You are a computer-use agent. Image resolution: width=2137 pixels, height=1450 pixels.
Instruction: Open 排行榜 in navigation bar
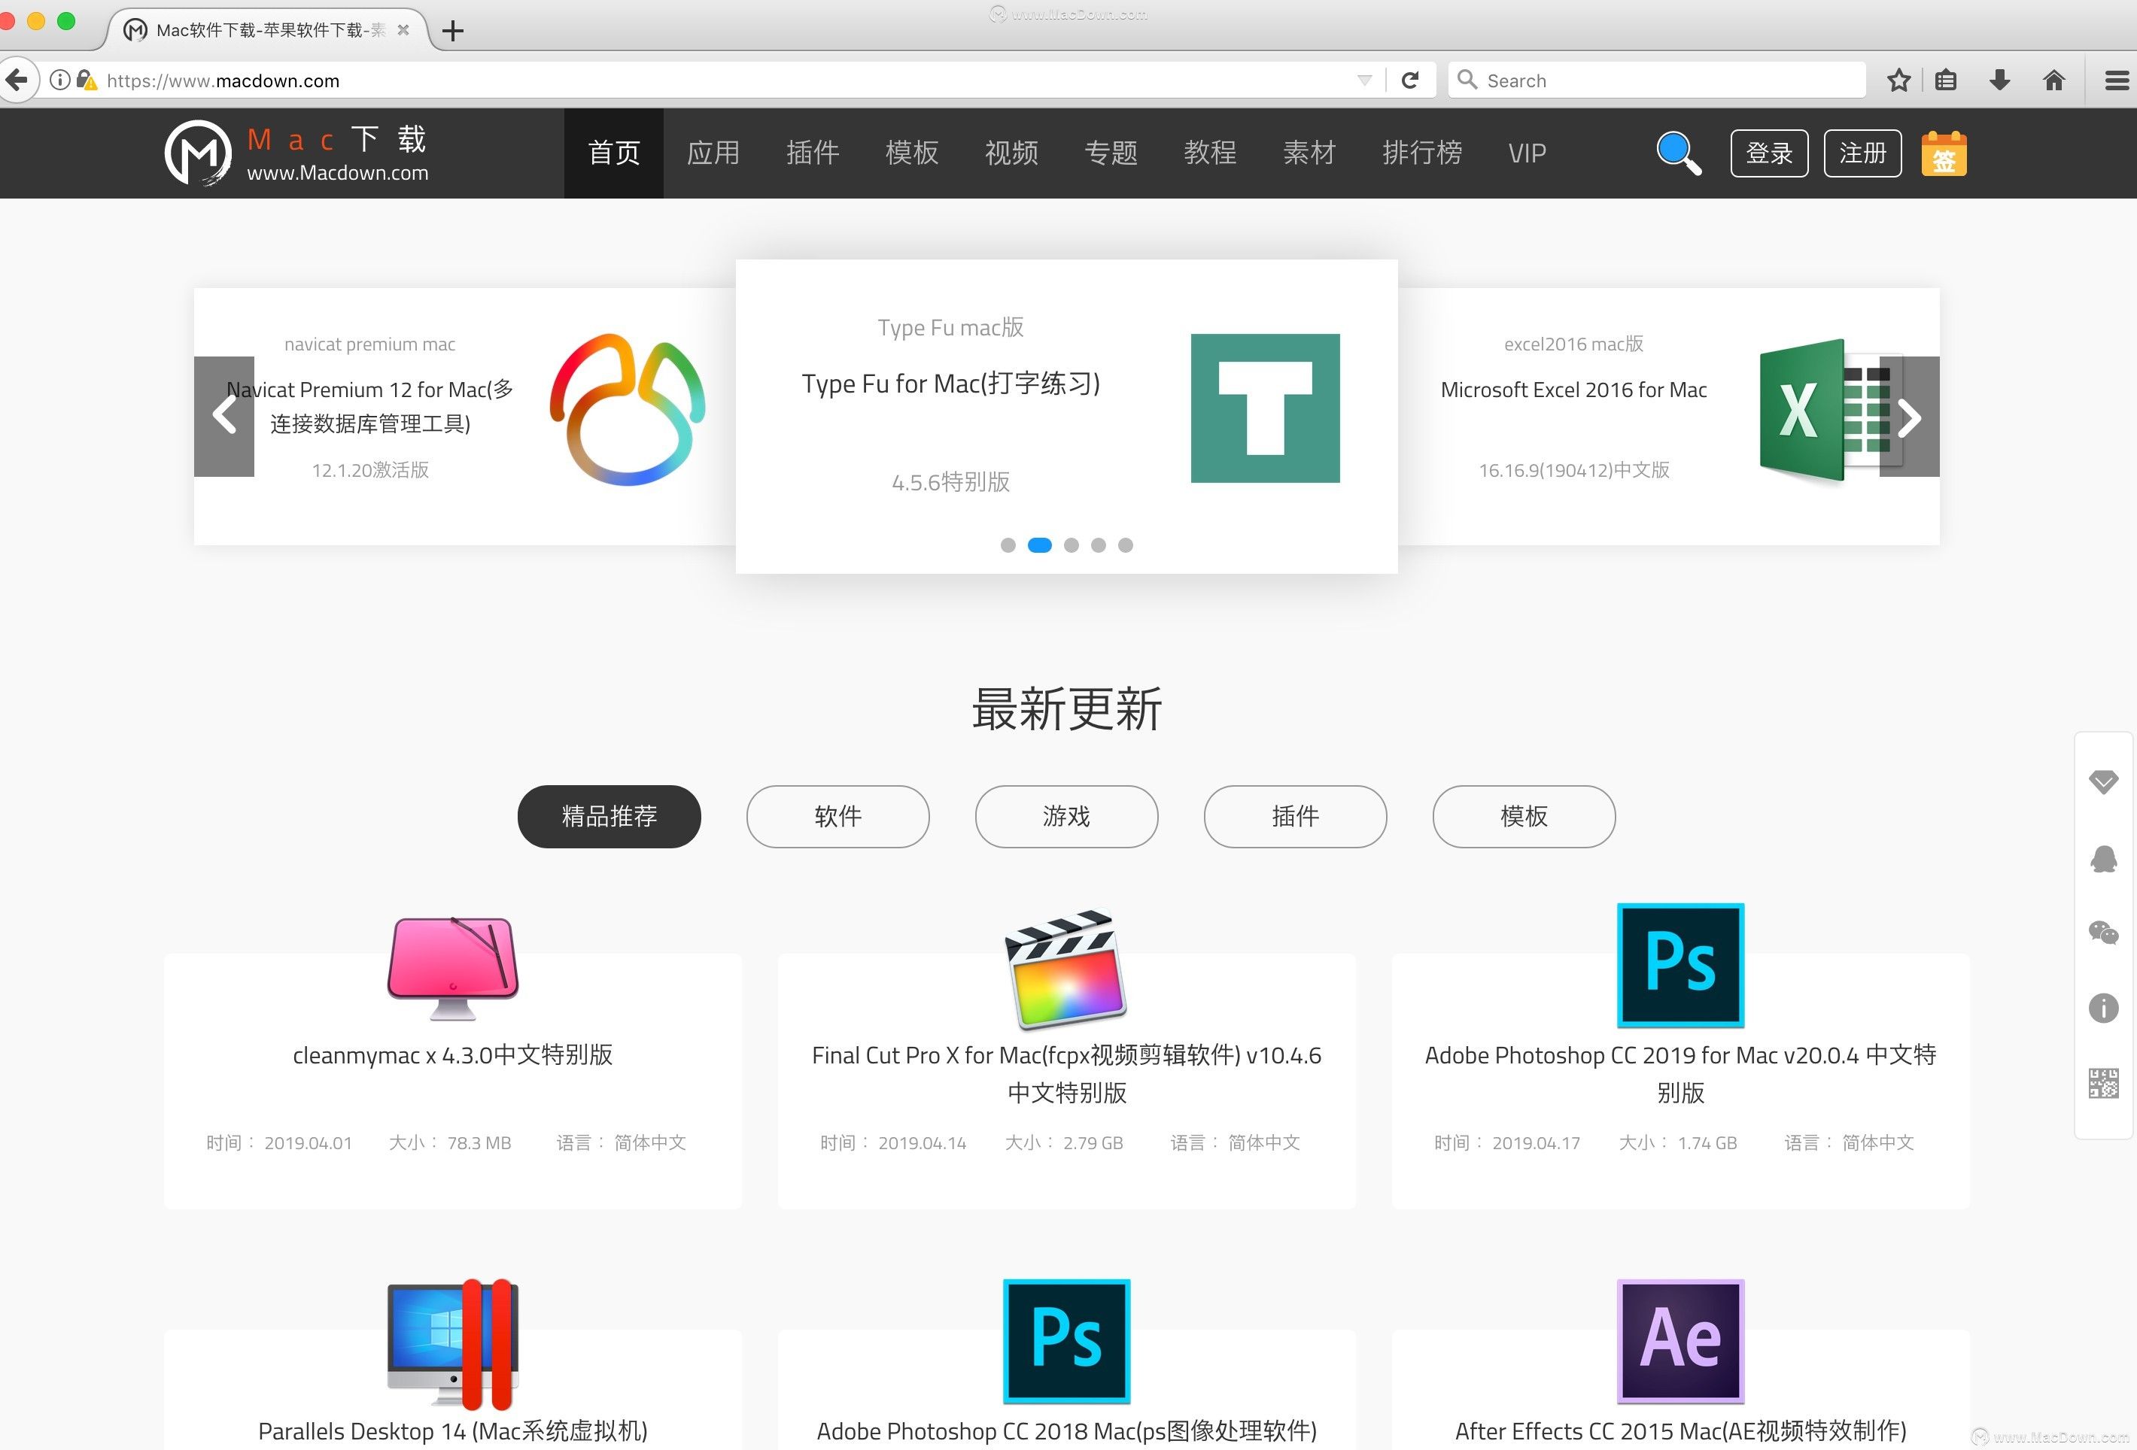1422,153
